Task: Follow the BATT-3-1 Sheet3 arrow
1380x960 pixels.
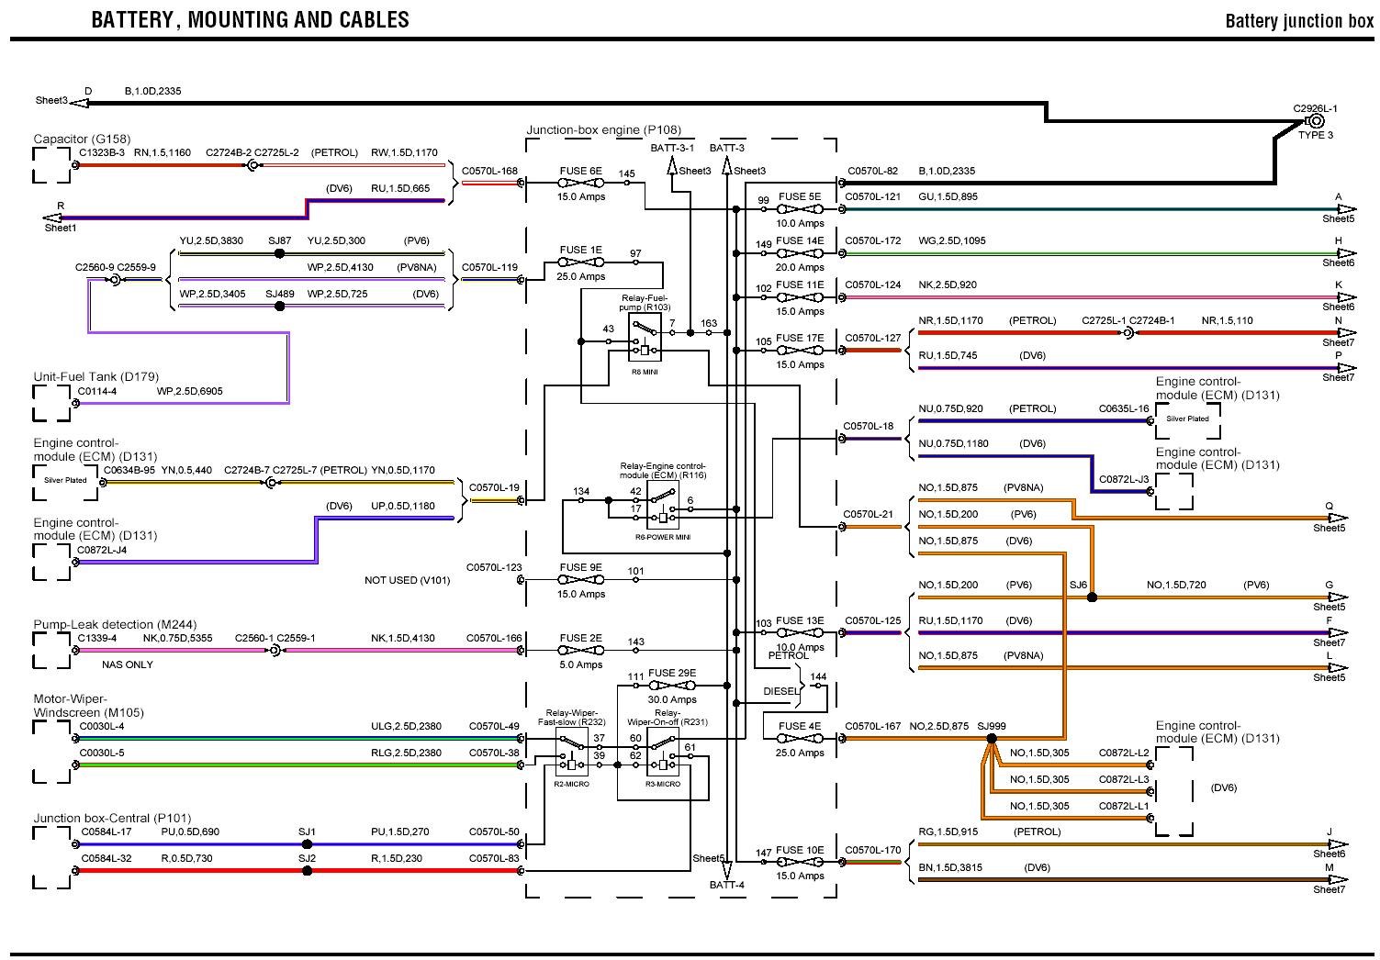Action: (x=673, y=167)
